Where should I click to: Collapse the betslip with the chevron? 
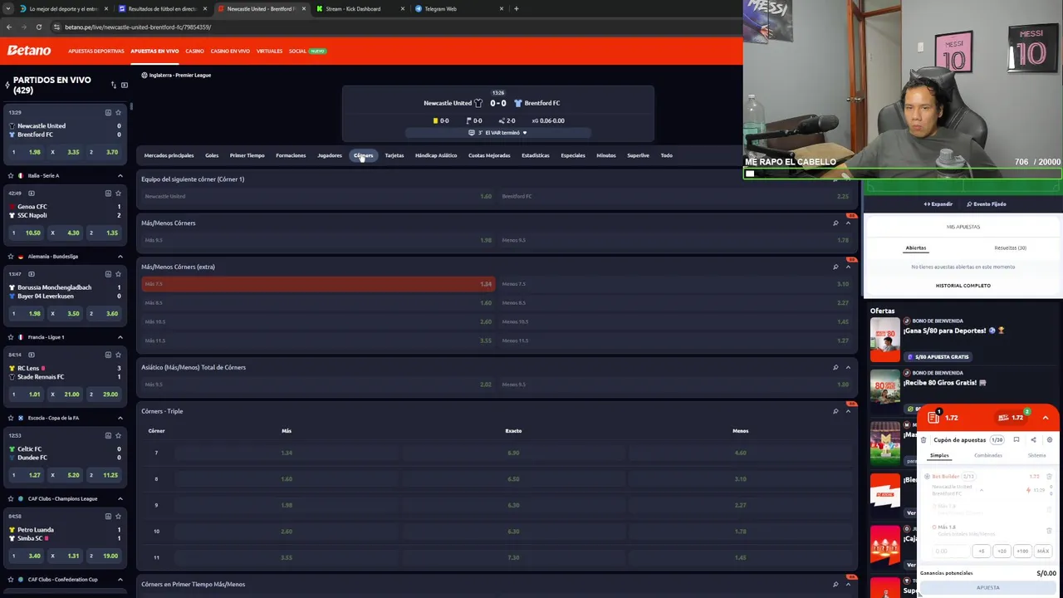[1046, 418]
